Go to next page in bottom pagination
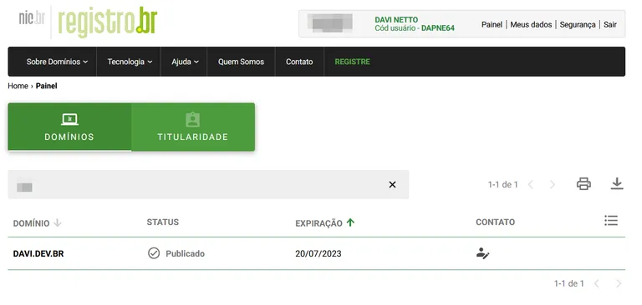Viewport: 642px width, 305px height. pos(619,283)
